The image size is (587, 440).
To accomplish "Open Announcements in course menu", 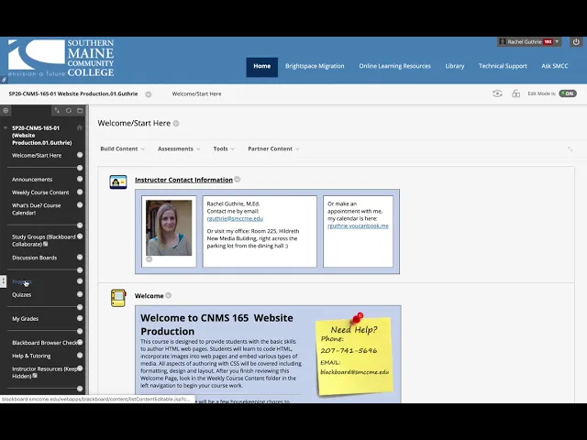I will click(x=32, y=180).
